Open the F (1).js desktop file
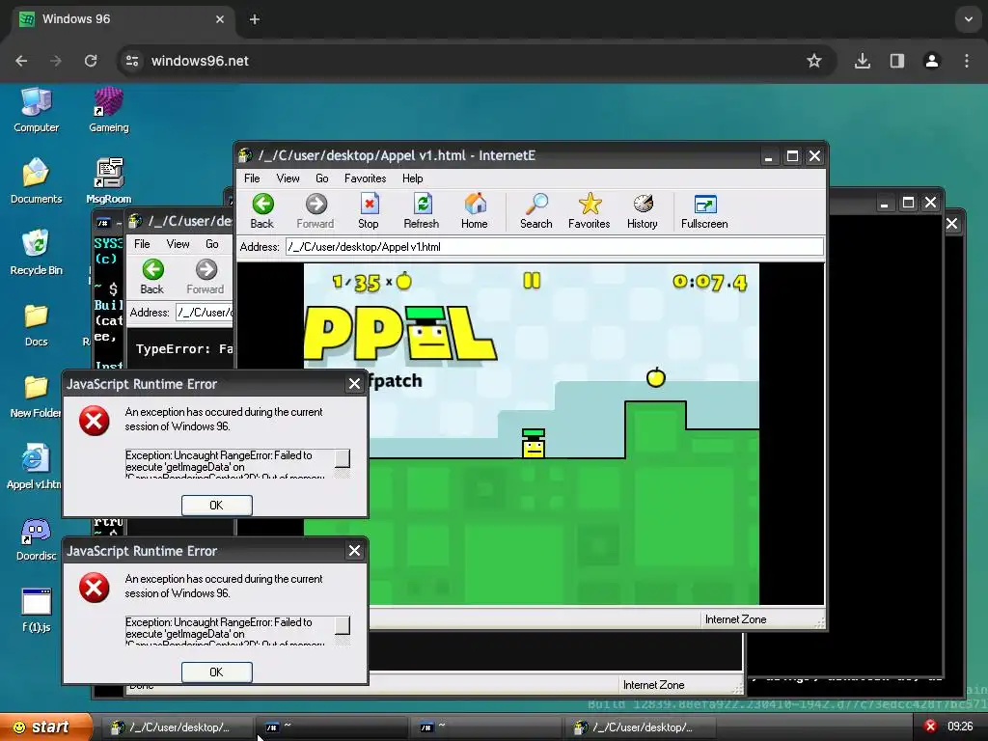988x741 pixels. pyautogui.click(x=36, y=611)
